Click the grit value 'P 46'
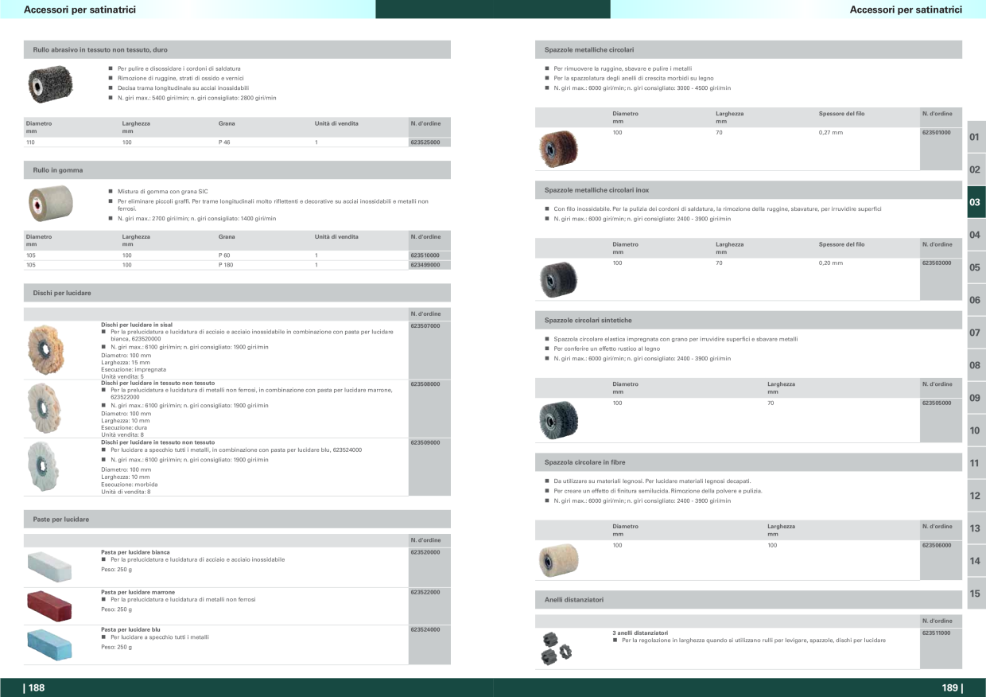 tap(224, 142)
